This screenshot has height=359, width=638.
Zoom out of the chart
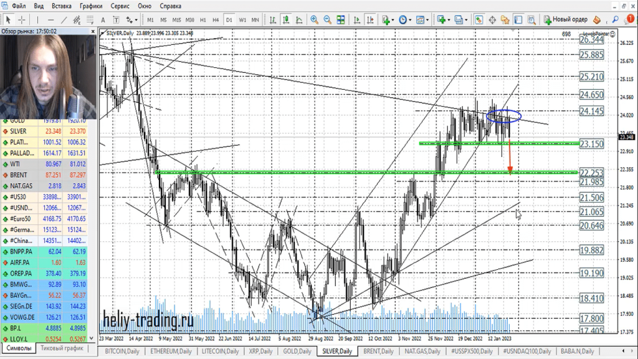[x=328, y=19]
